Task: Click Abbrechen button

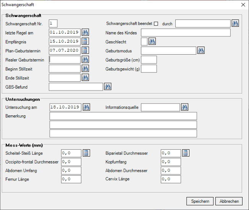Action: point(229,201)
